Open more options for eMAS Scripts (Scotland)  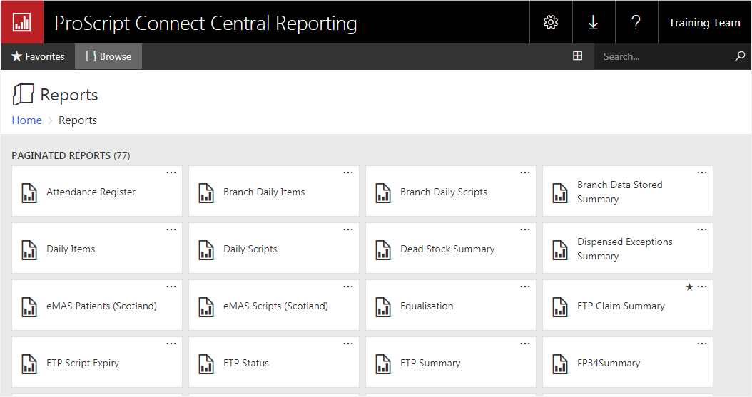click(348, 287)
